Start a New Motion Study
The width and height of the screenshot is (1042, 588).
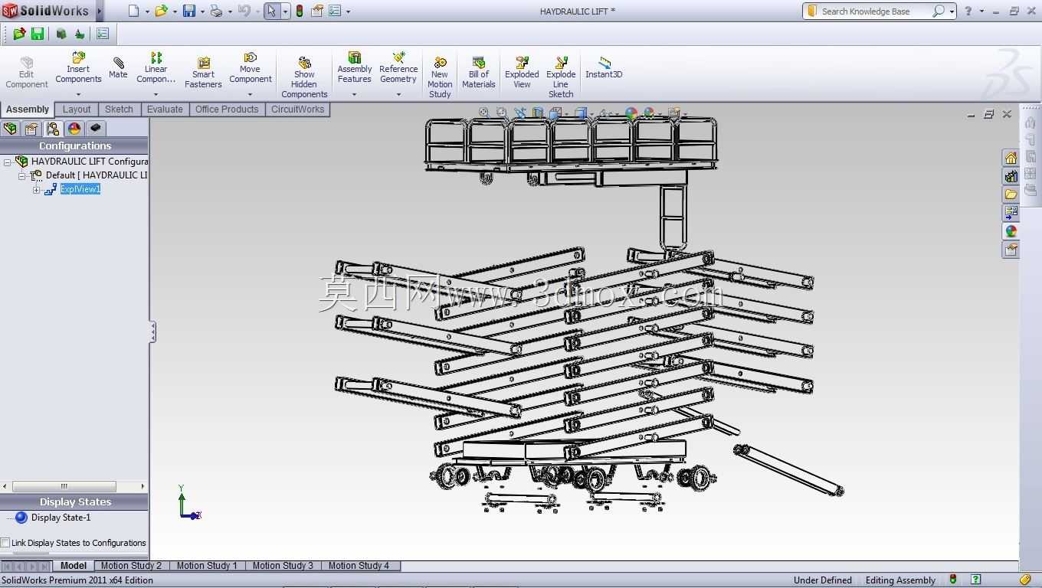[440, 77]
